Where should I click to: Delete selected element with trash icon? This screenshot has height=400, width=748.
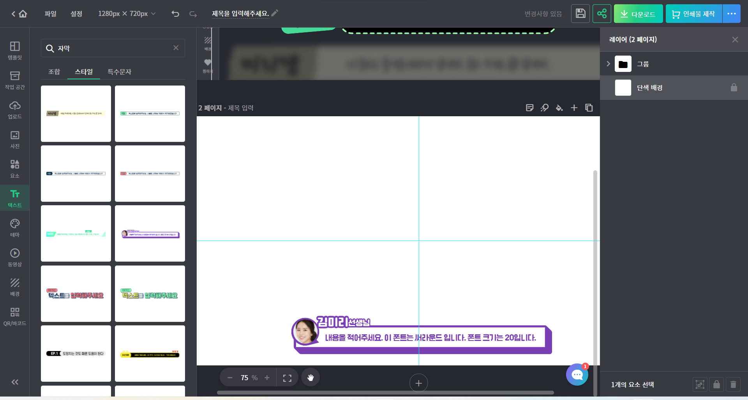(733, 384)
